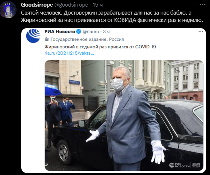Open the three-dot menu of the Goodsirrope tweet
Screen dimensions: 210x175
pyautogui.click(x=203, y=5)
